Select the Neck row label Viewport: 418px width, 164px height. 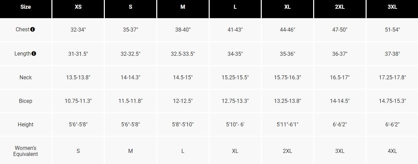point(26,77)
